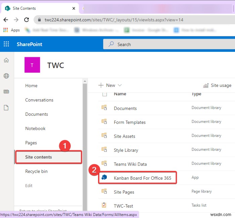Click Document library type in Documents row
The height and width of the screenshot is (218, 235).
tap(206, 108)
